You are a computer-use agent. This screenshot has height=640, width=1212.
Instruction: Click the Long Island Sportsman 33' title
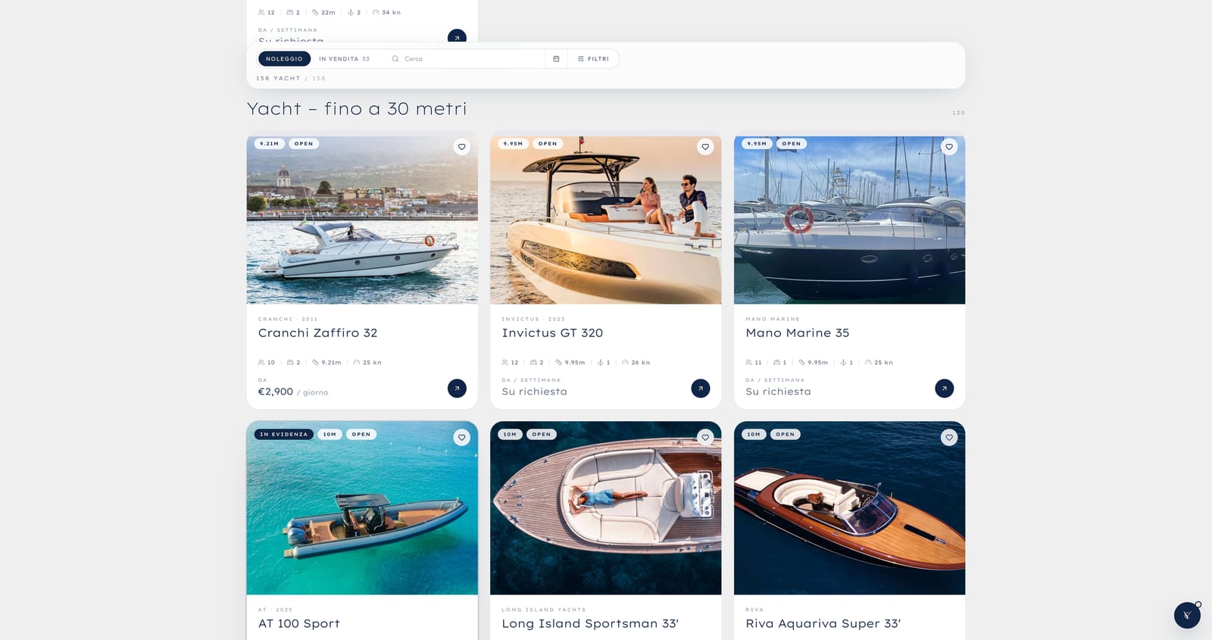[x=590, y=623]
